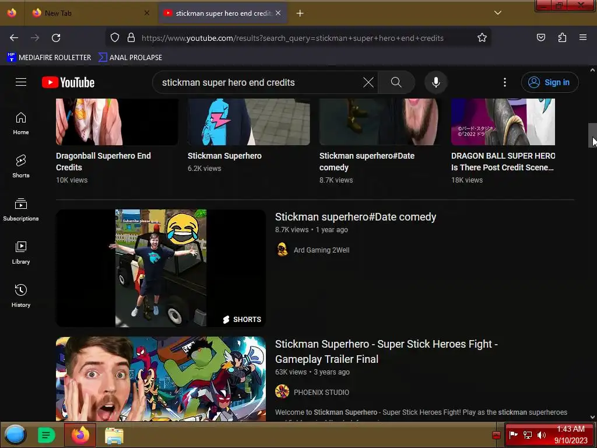This screenshot has height=448, width=597.
Task: Open the Action Center flag icon
Action: coord(513,435)
